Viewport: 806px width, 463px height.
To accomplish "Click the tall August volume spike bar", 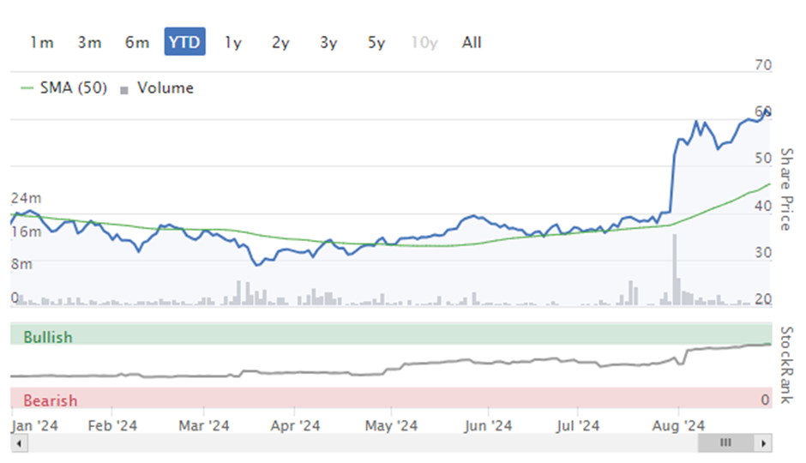I will (675, 269).
